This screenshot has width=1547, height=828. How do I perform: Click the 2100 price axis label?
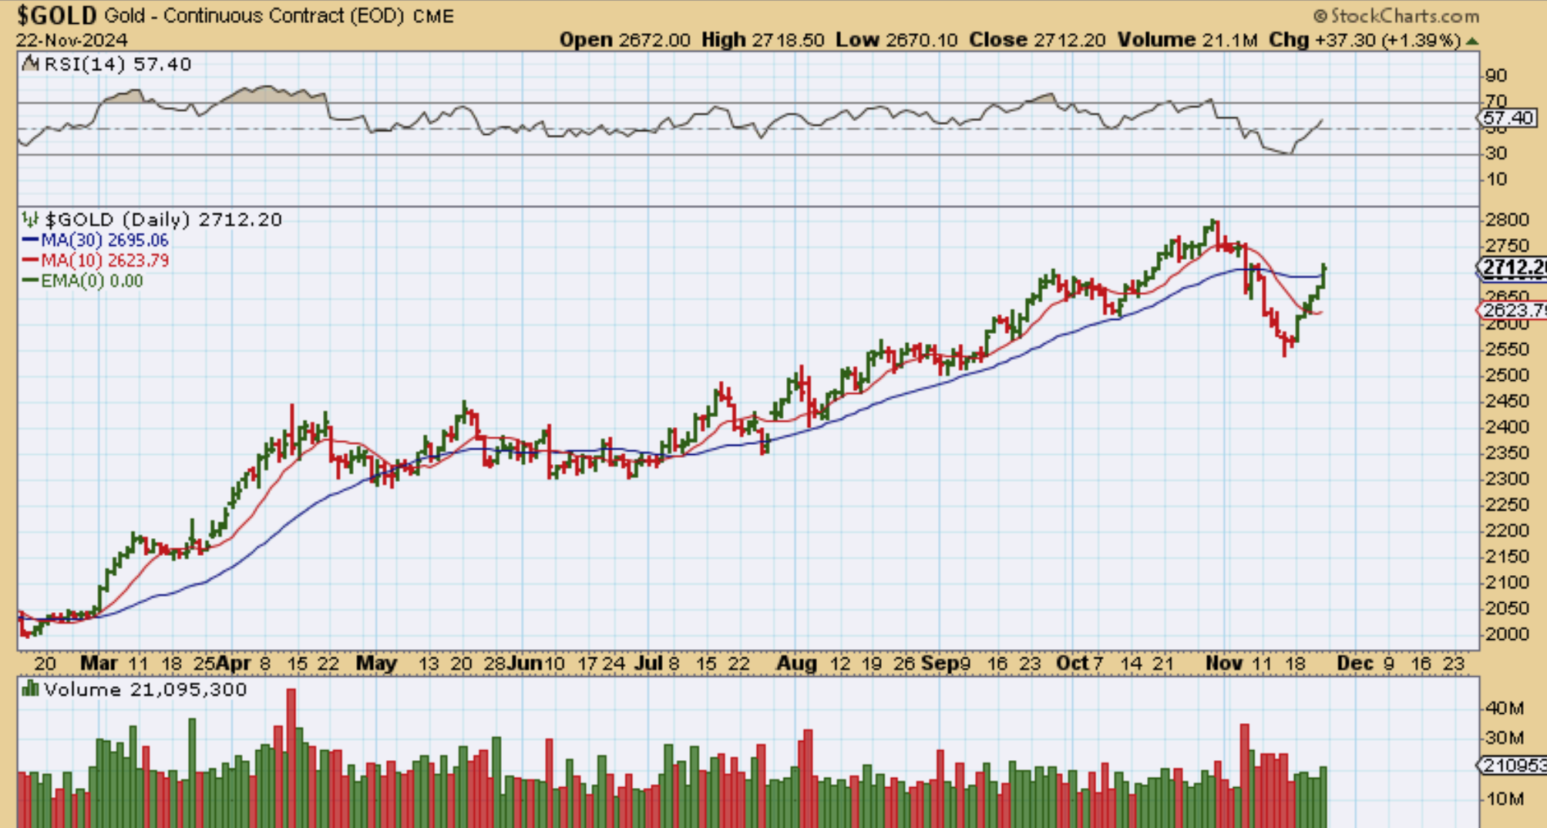(x=1507, y=582)
